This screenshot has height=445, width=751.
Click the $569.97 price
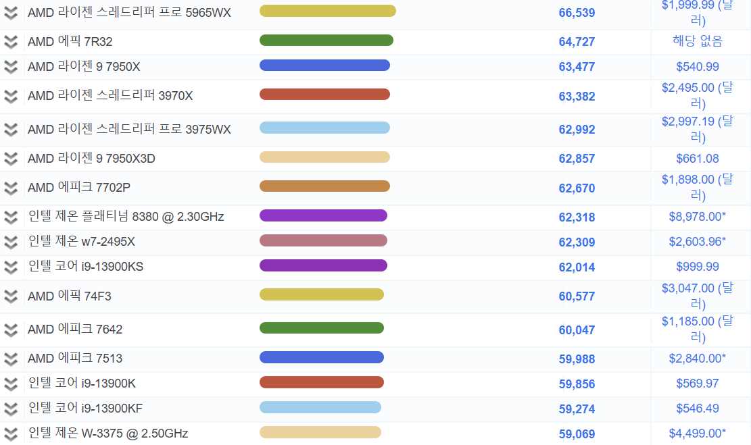coord(698,384)
